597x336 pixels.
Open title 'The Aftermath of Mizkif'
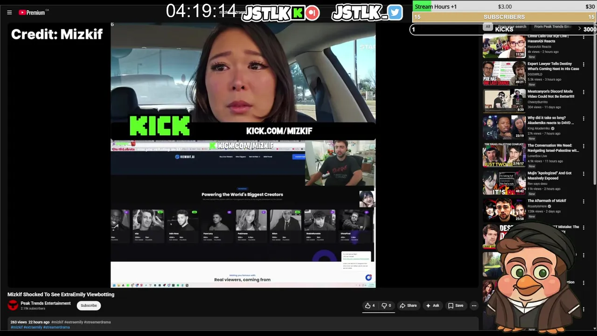click(547, 201)
